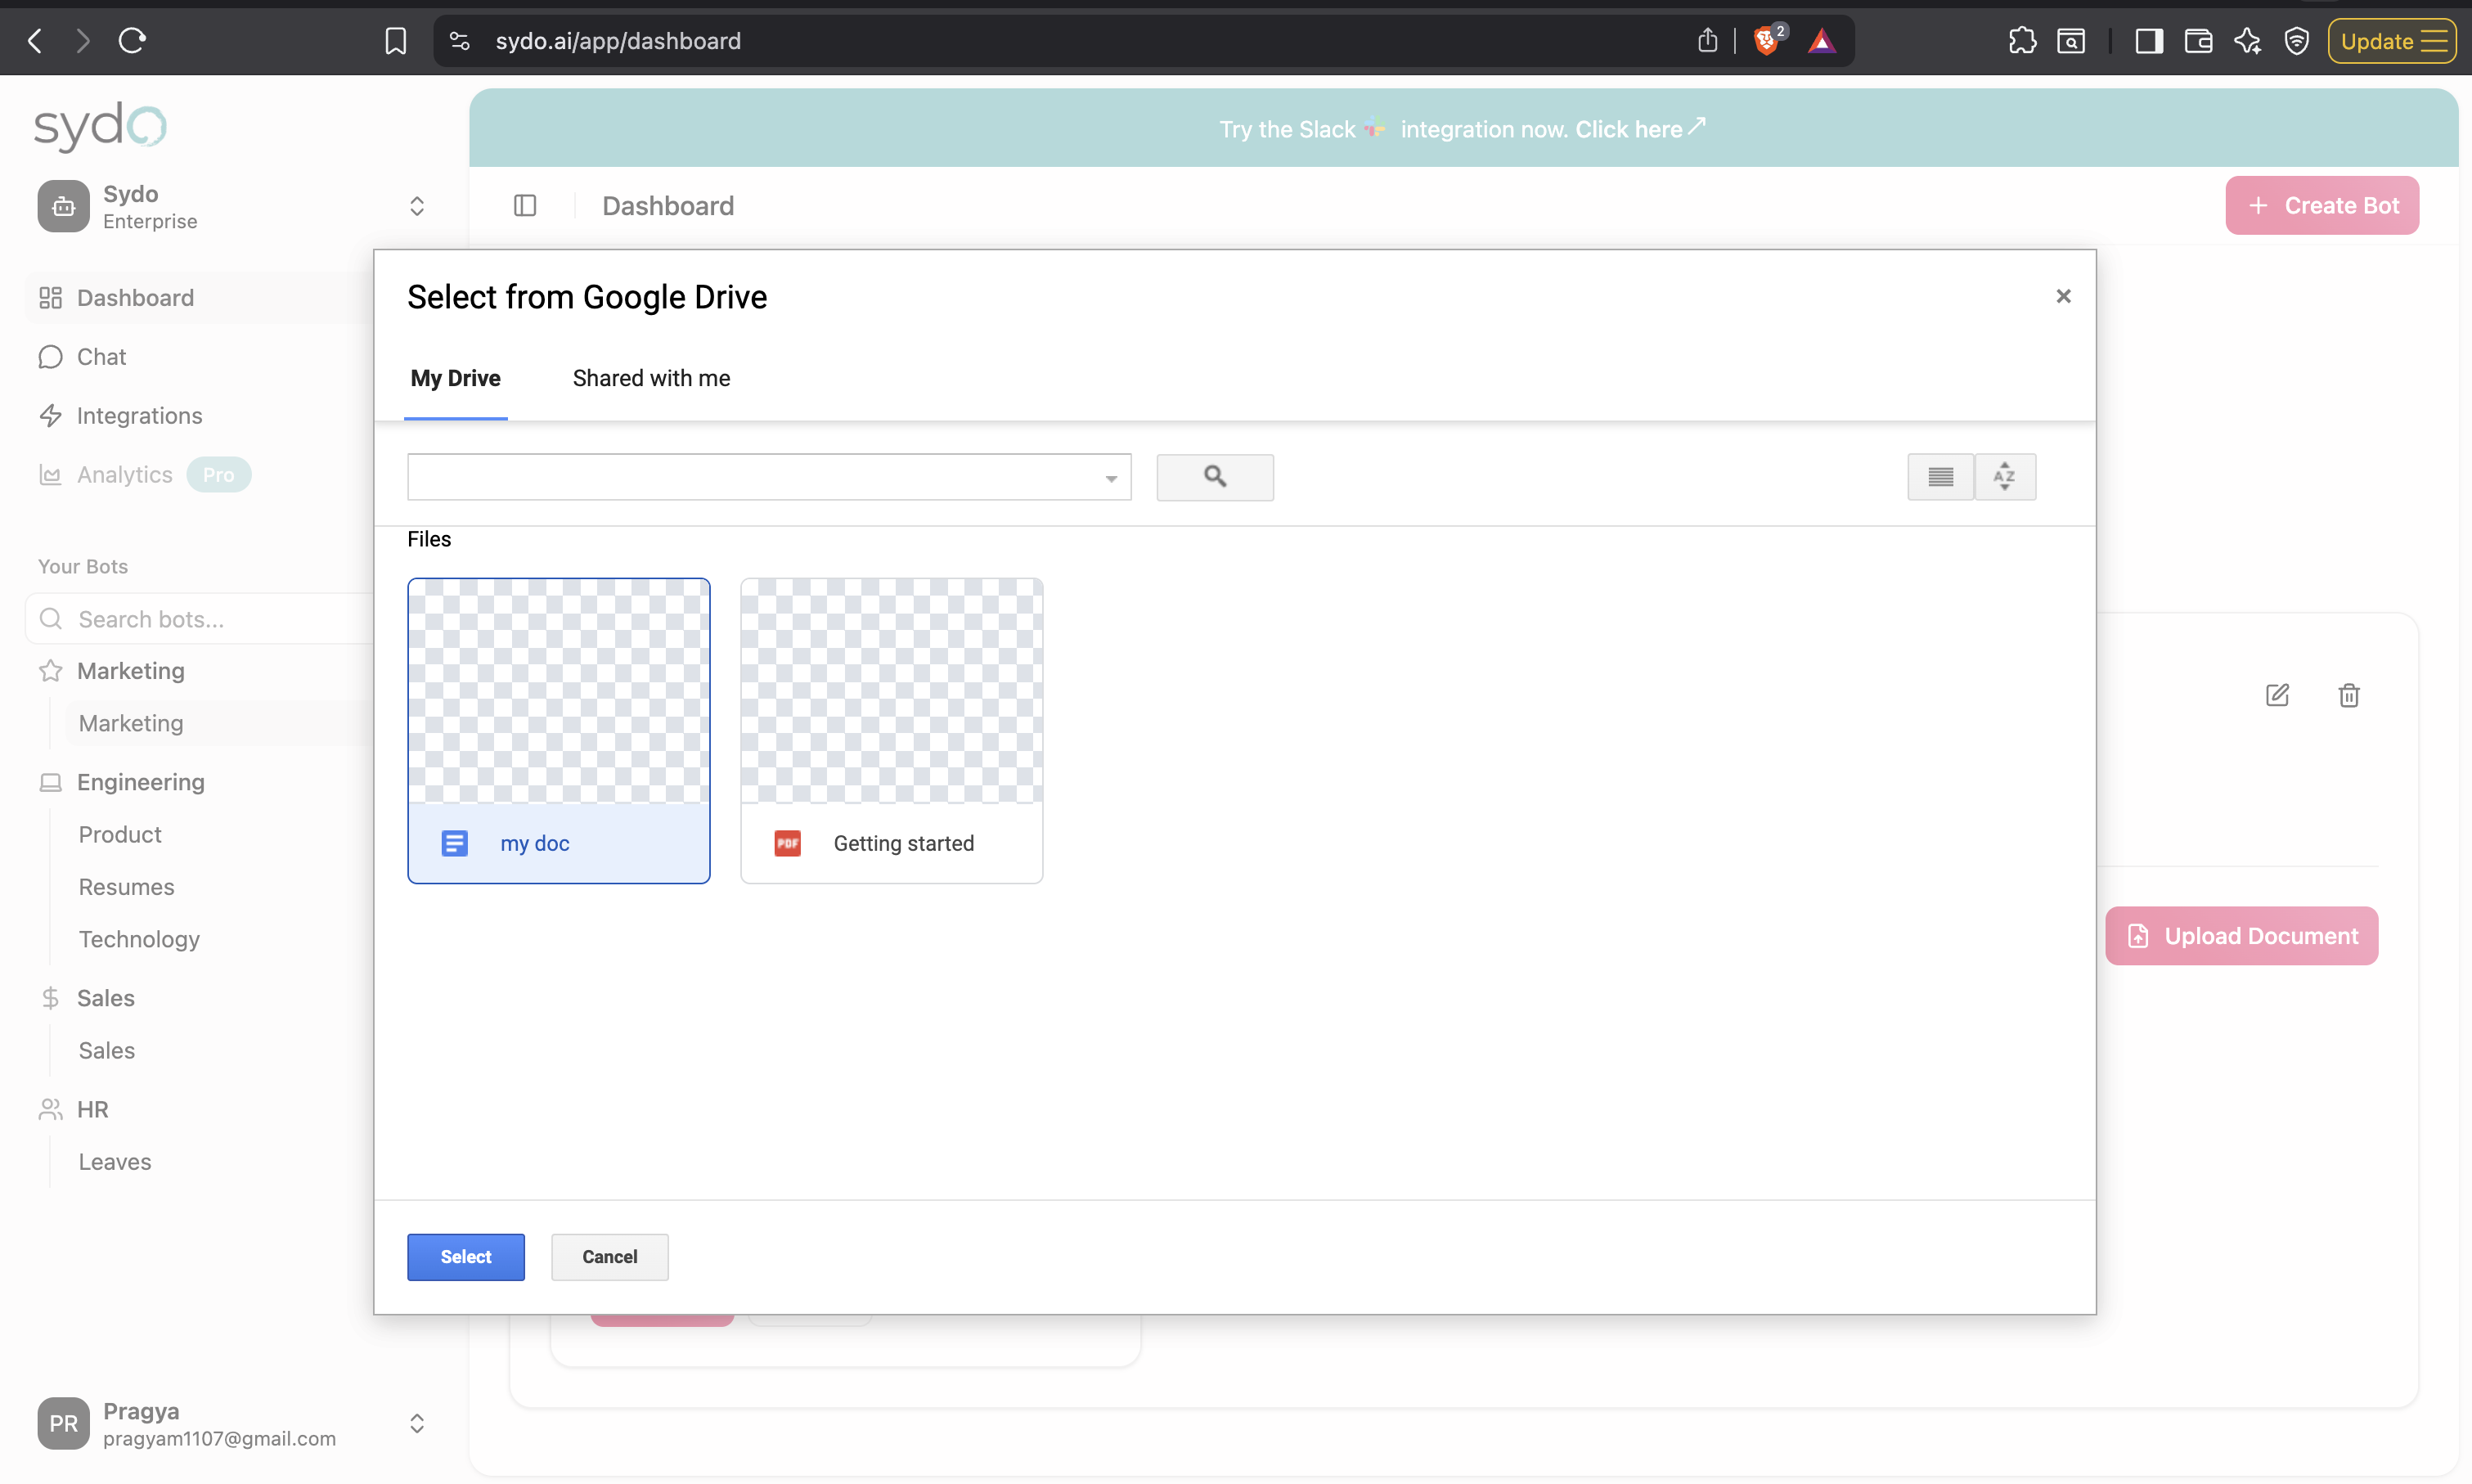The width and height of the screenshot is (2472, 1484).
Task: Click the sydo logo
Action: click(x=101, y=126)
